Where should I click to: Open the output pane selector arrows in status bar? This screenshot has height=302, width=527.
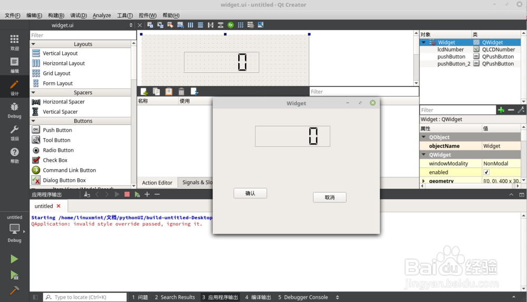(337, 297)
